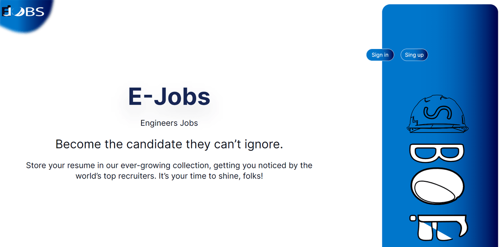The height and width of the screenshot is (247, 501).
Task: Select the Engineers Jobs subtitle
Action: pyautogui.click(x=169, y=123)
